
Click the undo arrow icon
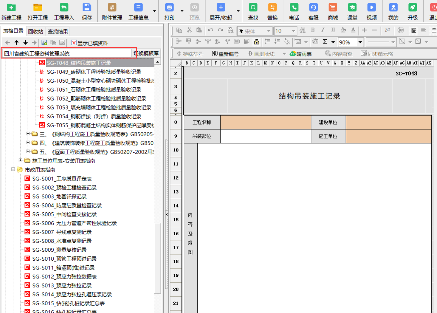point(210,30)
